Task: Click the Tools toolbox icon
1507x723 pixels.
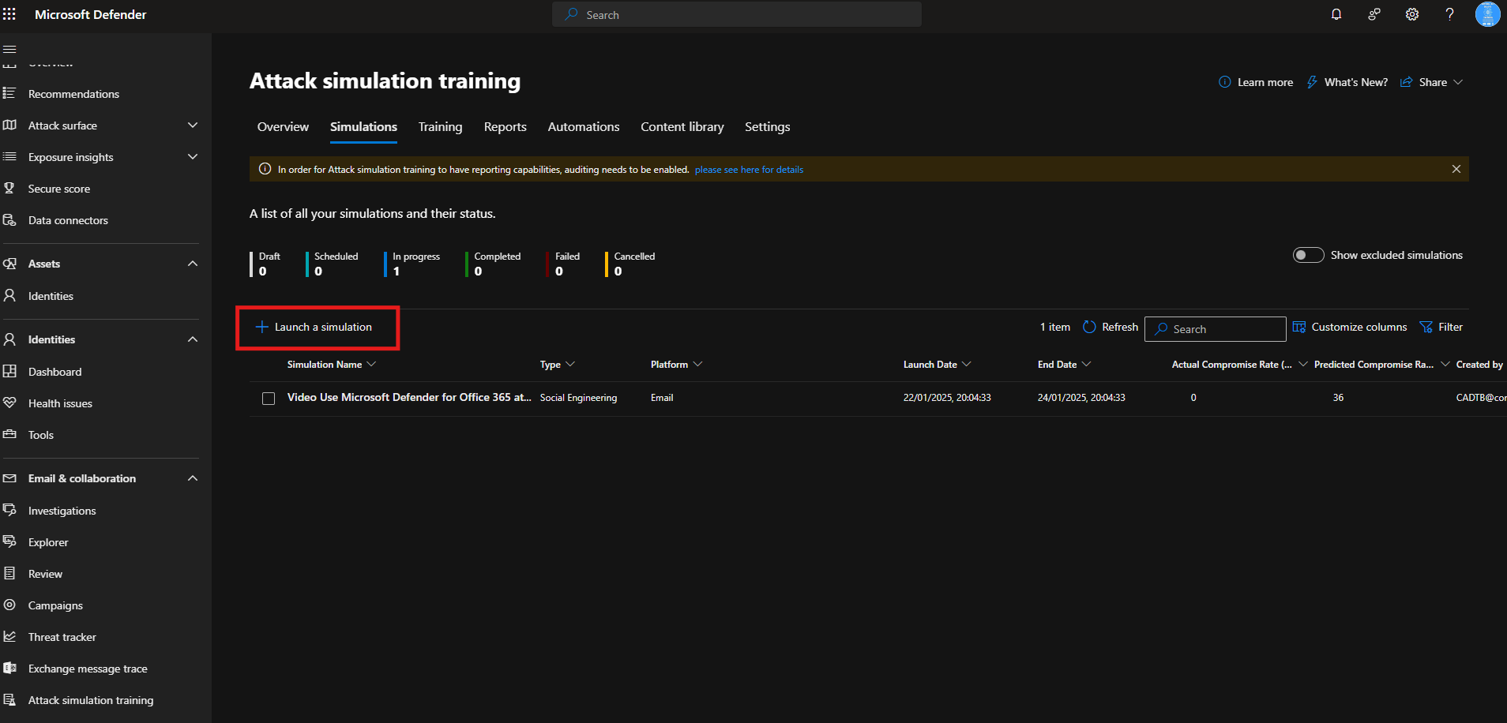Action: tap(9, 434)
